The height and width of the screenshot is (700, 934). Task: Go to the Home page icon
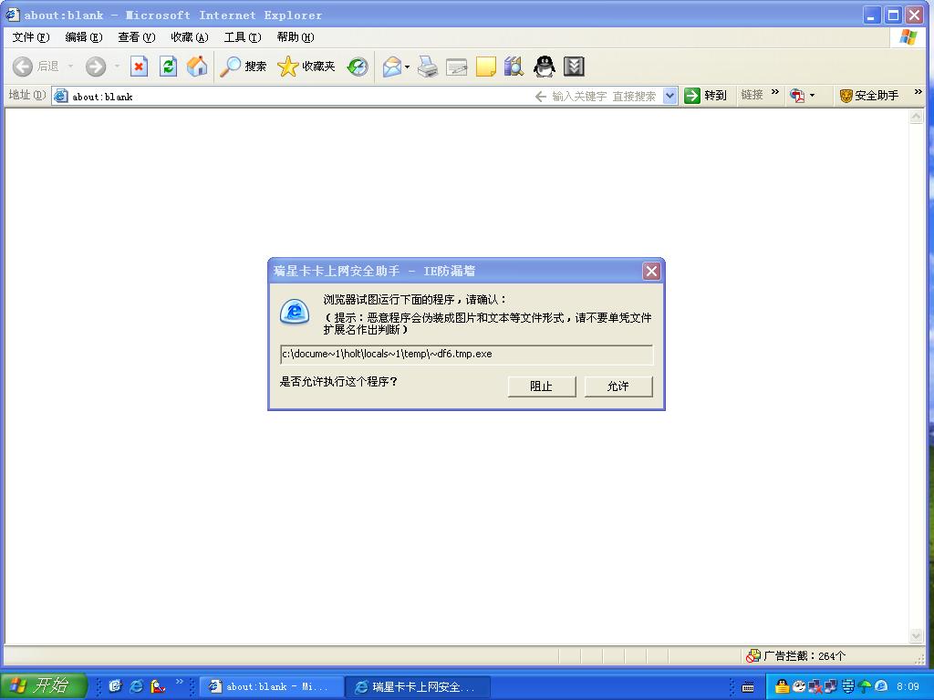[197, 66]
